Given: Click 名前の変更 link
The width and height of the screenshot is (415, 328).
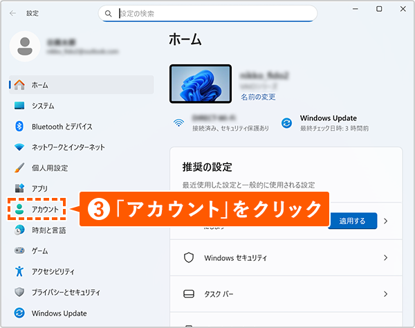Looking at the screenshot, I should (x=258, y=97).
